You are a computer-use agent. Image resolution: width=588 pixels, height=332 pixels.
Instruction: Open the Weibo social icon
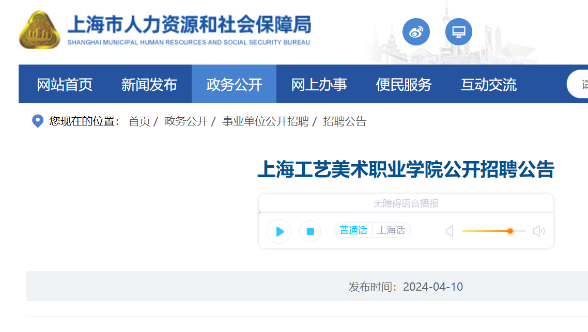416,32
